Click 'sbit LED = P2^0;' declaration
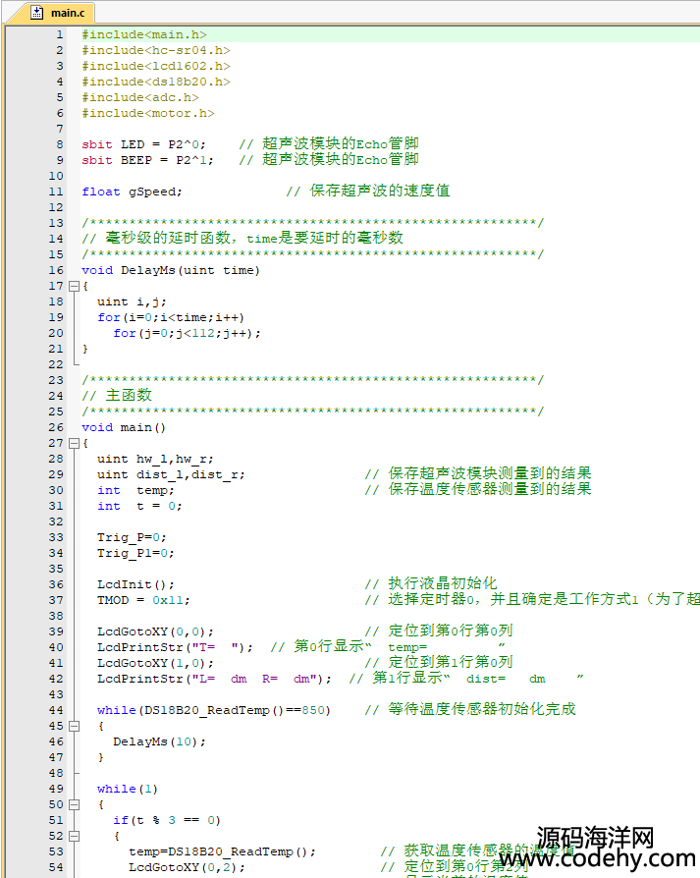This screenshot has width=700, height=878. pos(143,144)
